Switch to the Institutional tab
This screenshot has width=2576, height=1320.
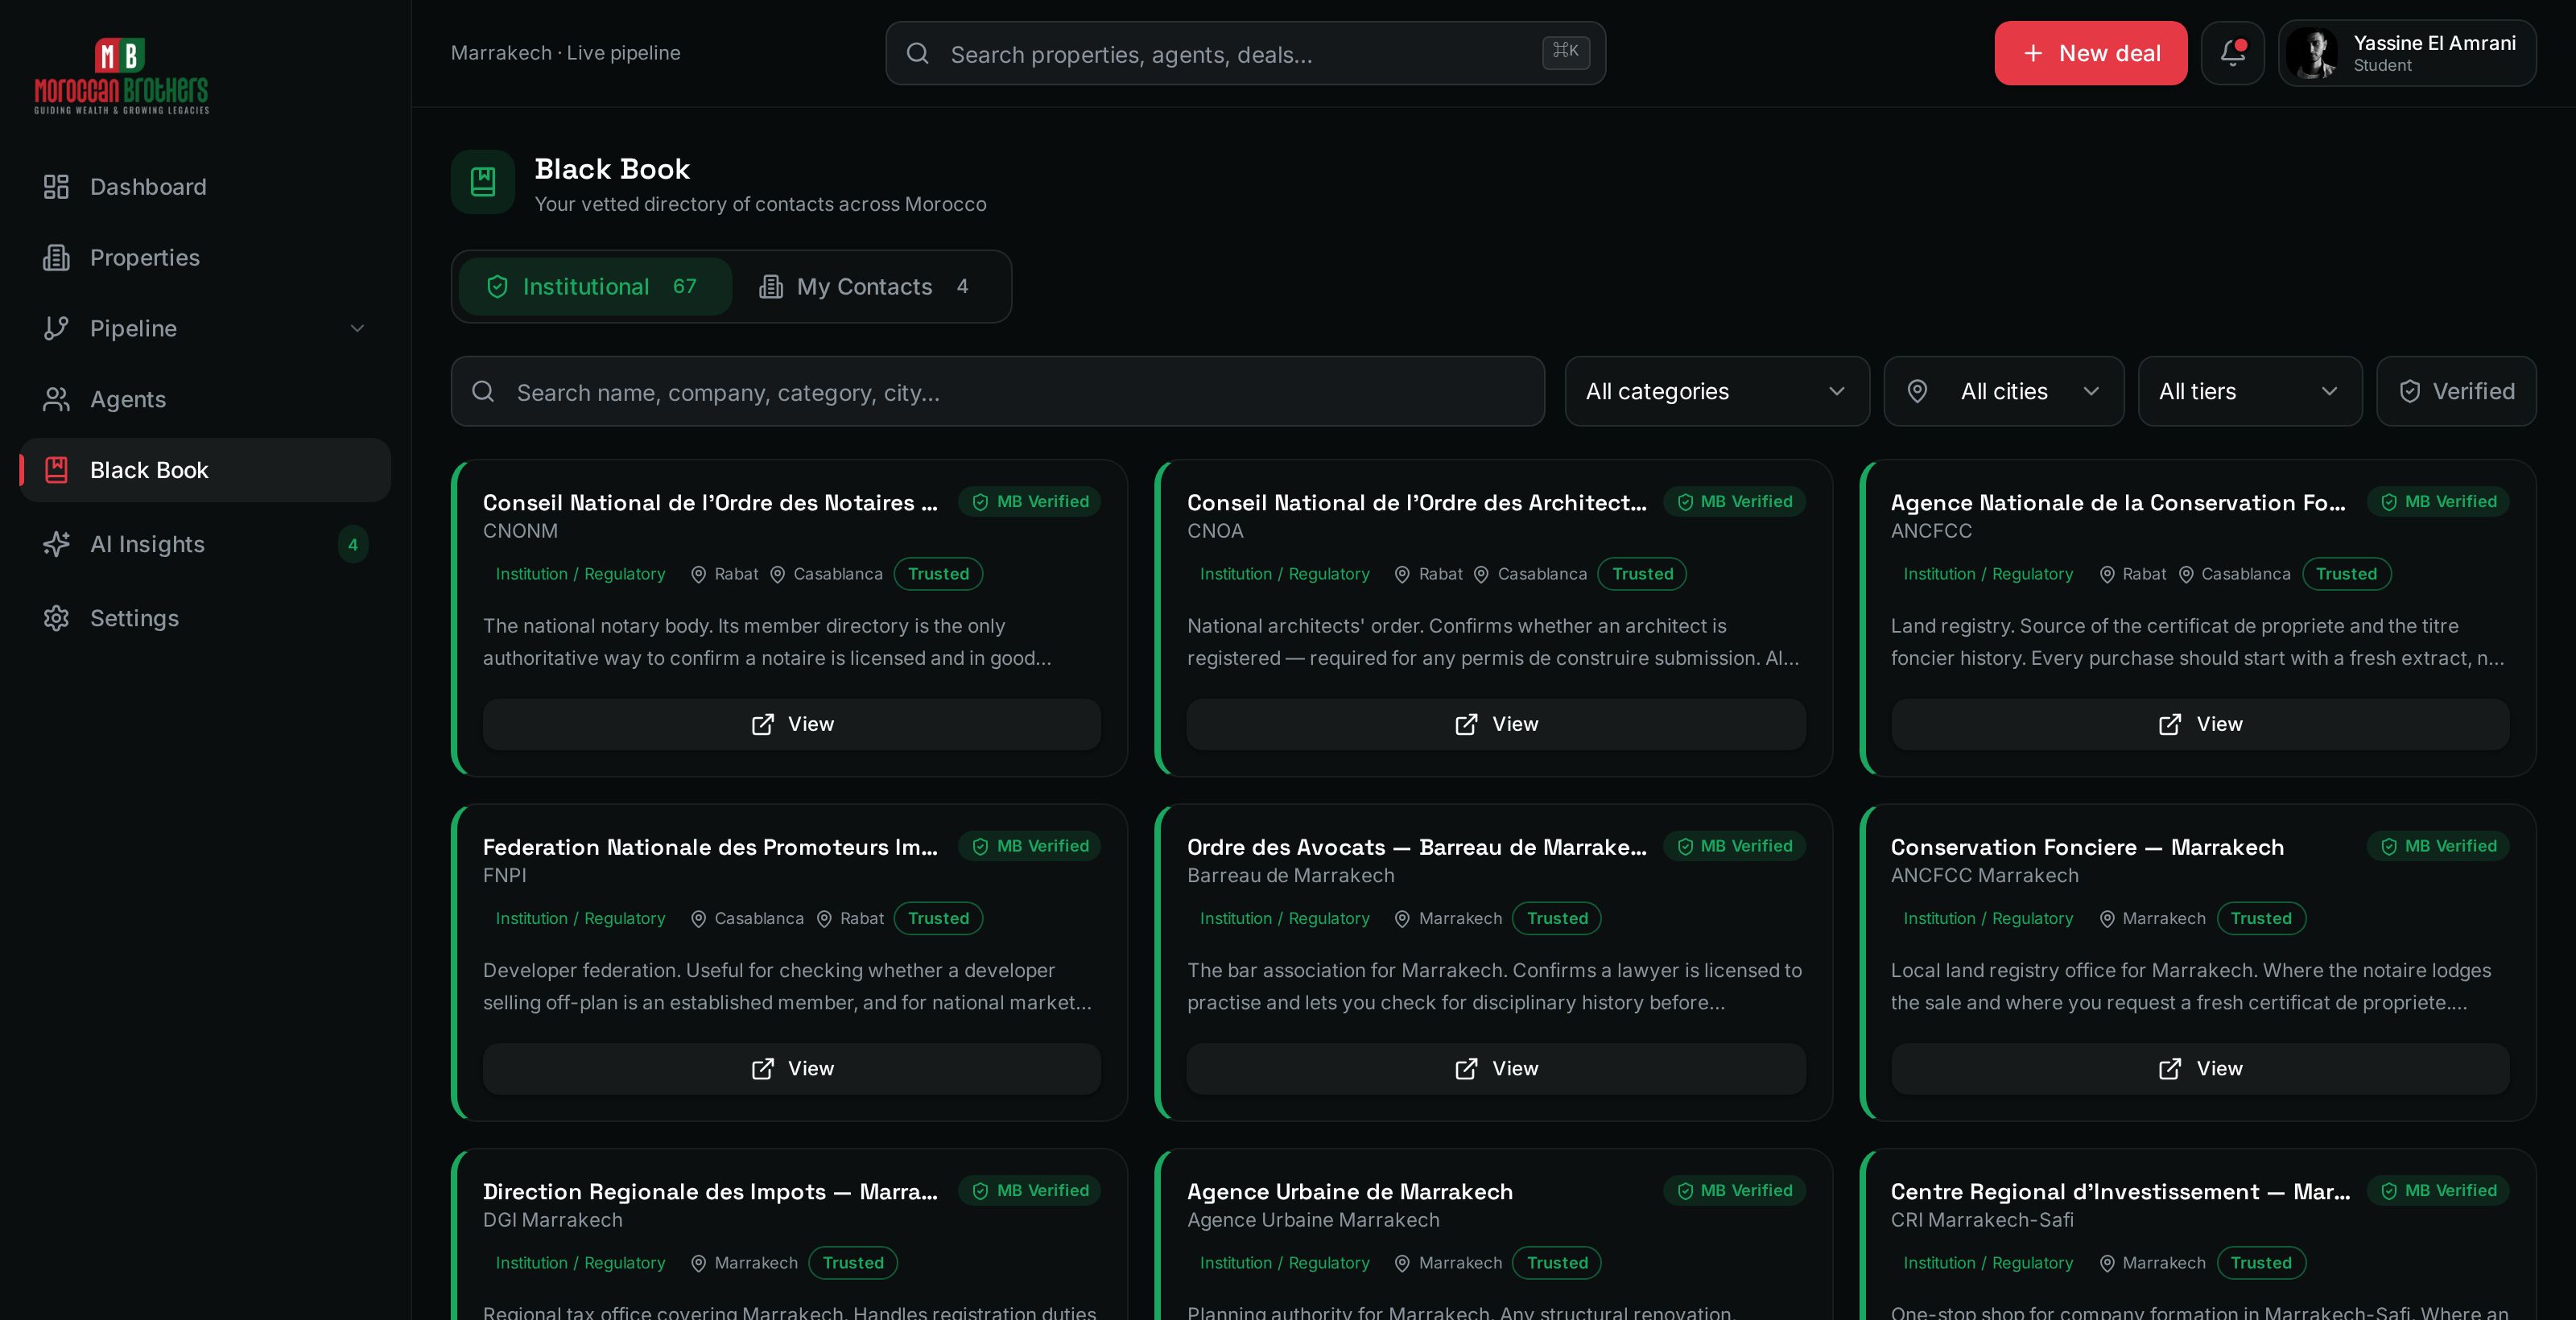[595, 287]
